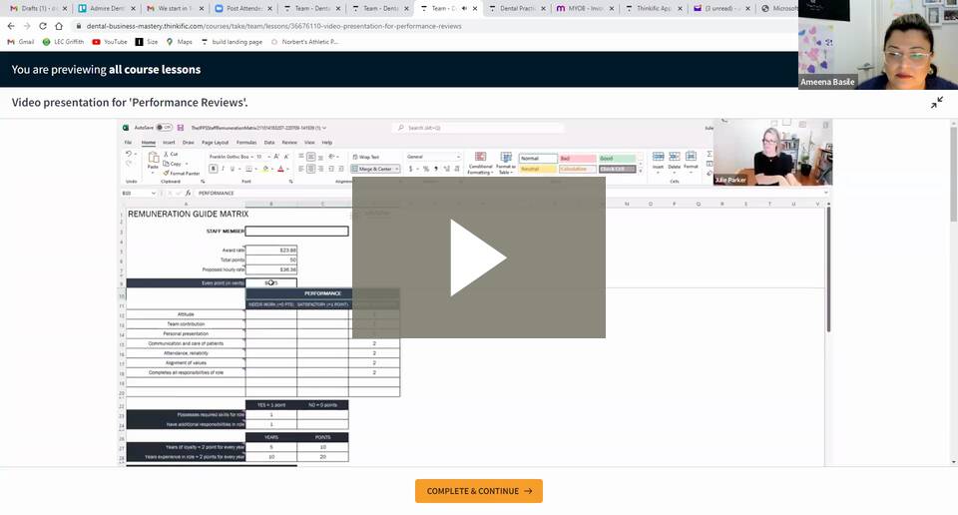
Task: Open the Insert ribbon tab
Action: pos(169,143)
